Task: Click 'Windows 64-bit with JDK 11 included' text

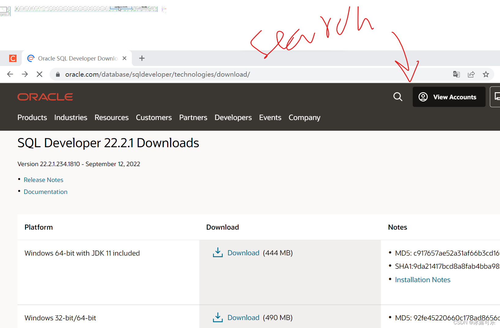Action: coord(82,253)
